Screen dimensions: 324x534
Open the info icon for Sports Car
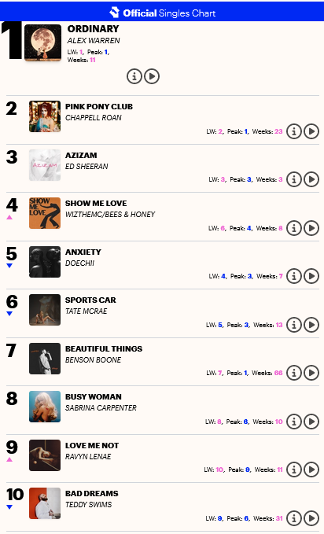coord(294,325)
